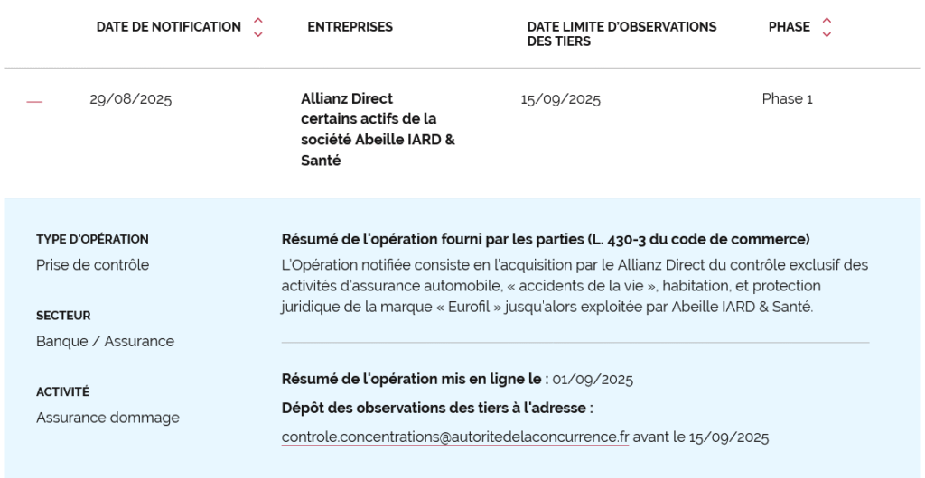This screenshot has width=925, height=478.
Task: Click the Phase column header label
Action: coord(790,27)
